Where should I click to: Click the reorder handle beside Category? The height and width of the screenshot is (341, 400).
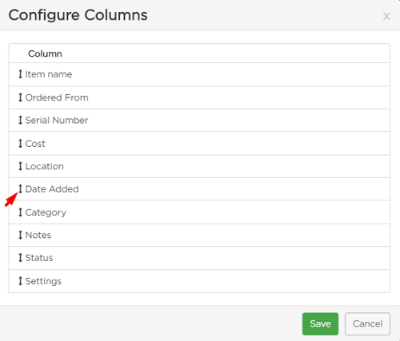click(20, 212)
